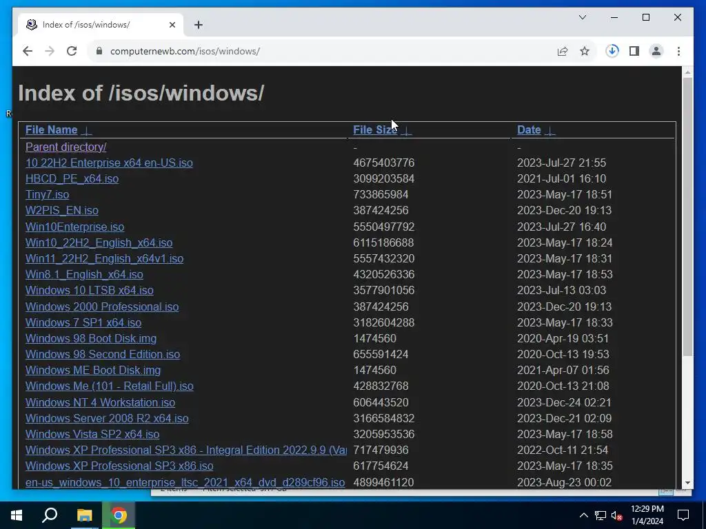Download Windows 98 Second Edition.iso
Viewport: 706px width, 529px height.
[x=103, y=355]
